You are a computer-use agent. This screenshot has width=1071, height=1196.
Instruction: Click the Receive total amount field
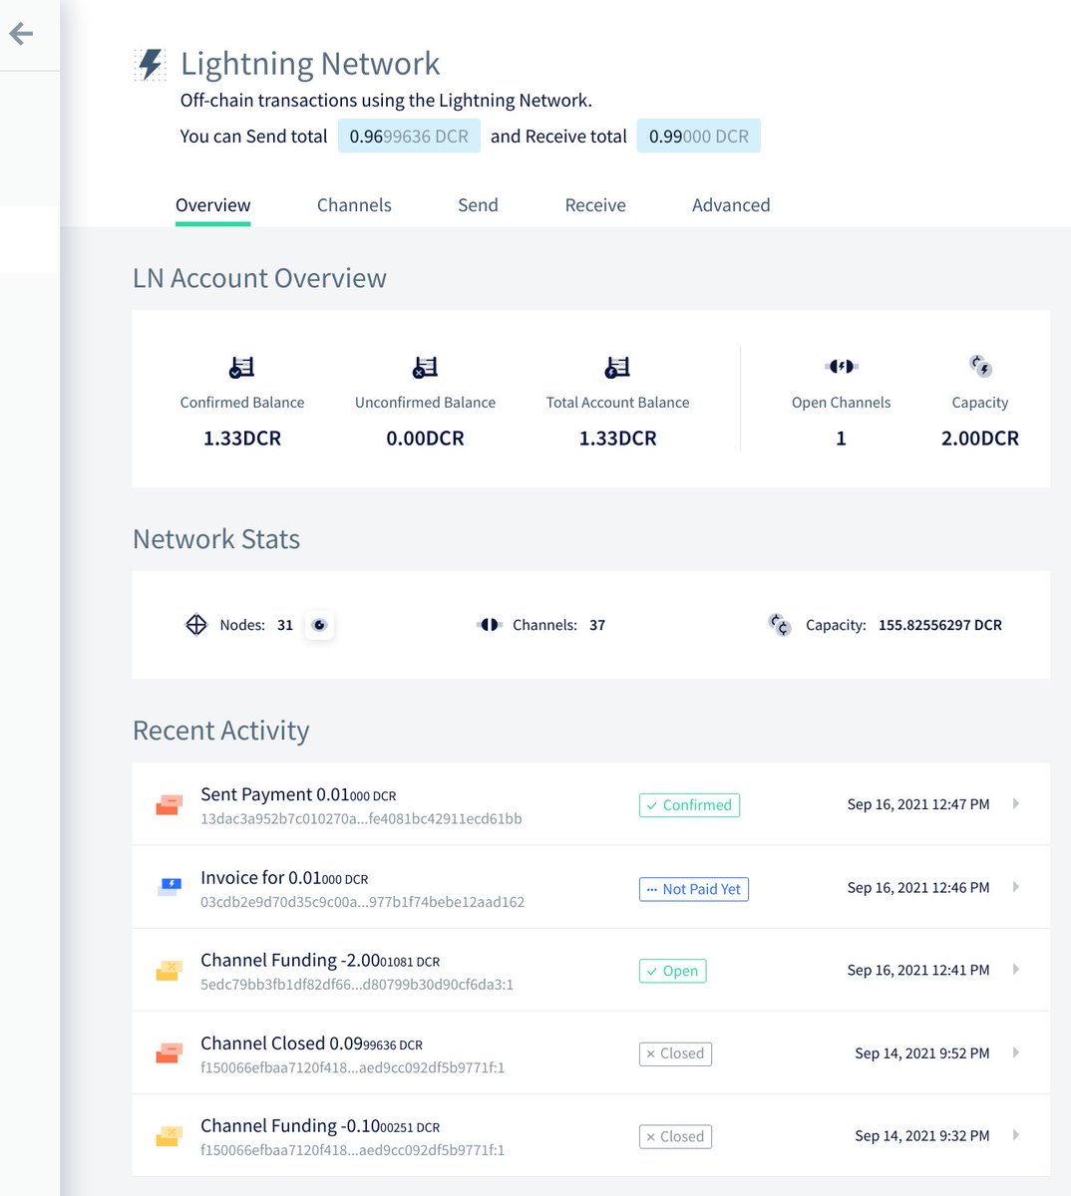point(698,135)
